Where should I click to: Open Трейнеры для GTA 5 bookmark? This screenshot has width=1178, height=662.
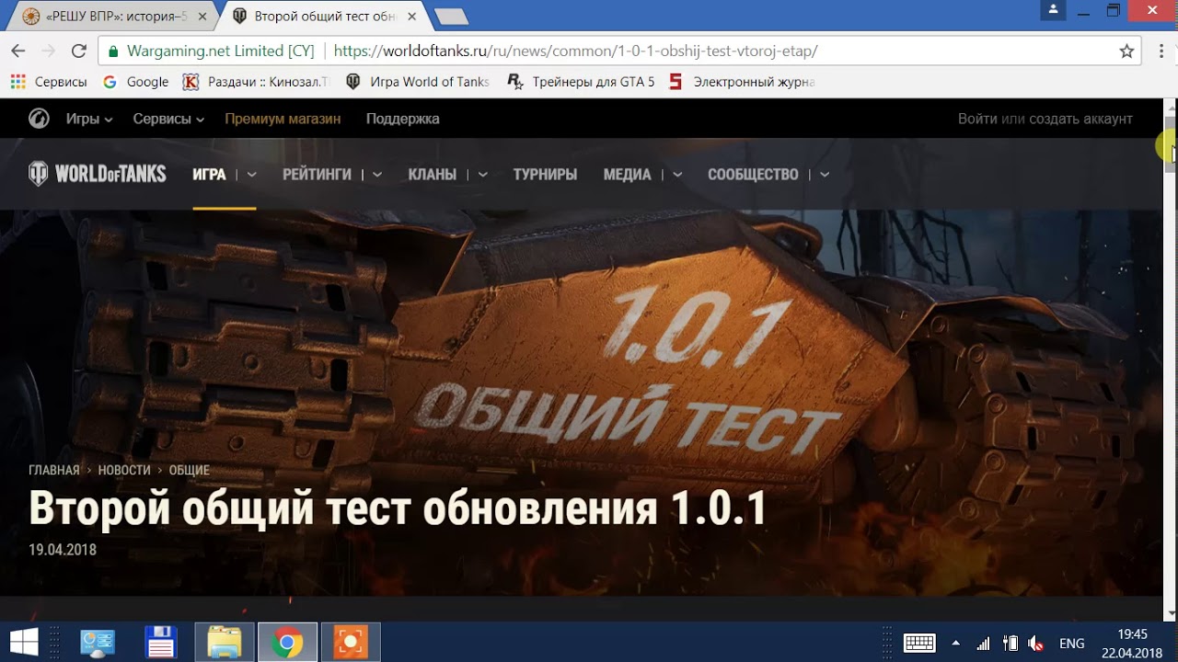581,82
